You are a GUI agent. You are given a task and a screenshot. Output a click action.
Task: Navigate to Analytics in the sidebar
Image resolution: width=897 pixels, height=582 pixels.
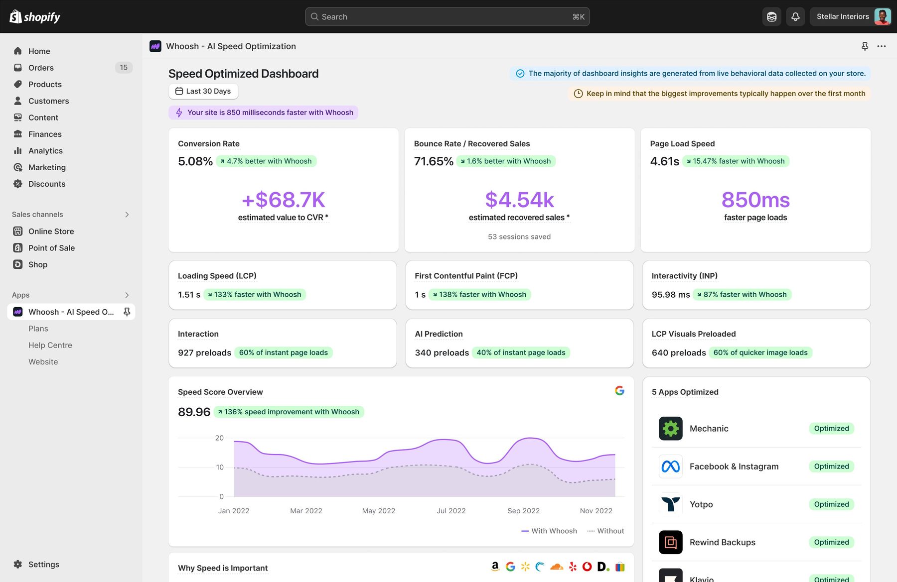(x=45, y=150)
